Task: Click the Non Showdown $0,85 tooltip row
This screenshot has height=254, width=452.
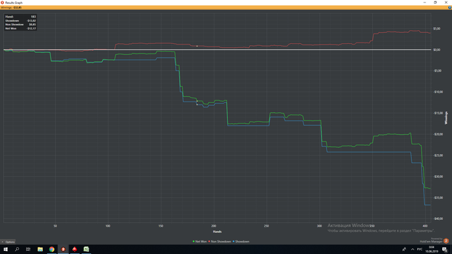Action: [x=21, y=24]
